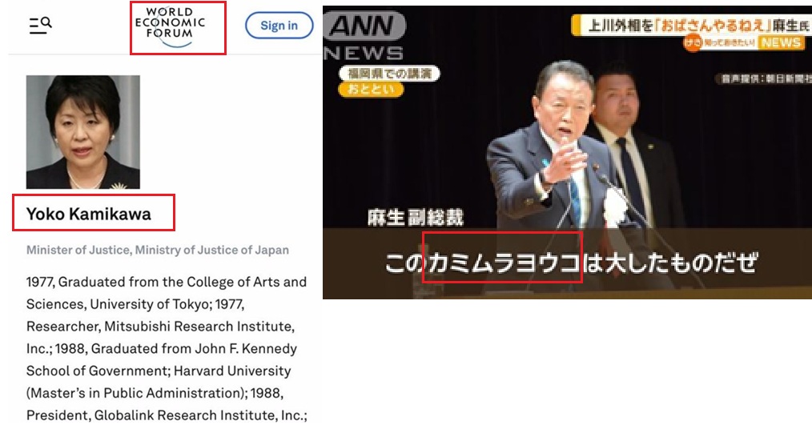Open the hamburger menu search icon
The width and height of the screenshot is (812, 433).
(x=40, y=25)
